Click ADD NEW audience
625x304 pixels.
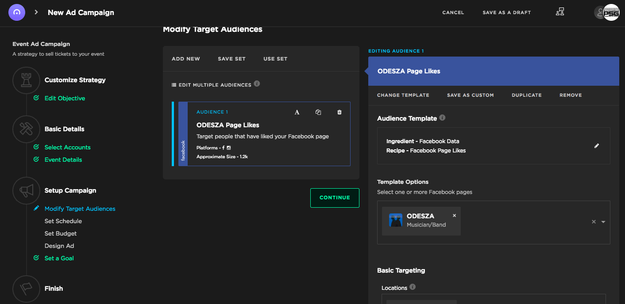[x=186, y=59]
